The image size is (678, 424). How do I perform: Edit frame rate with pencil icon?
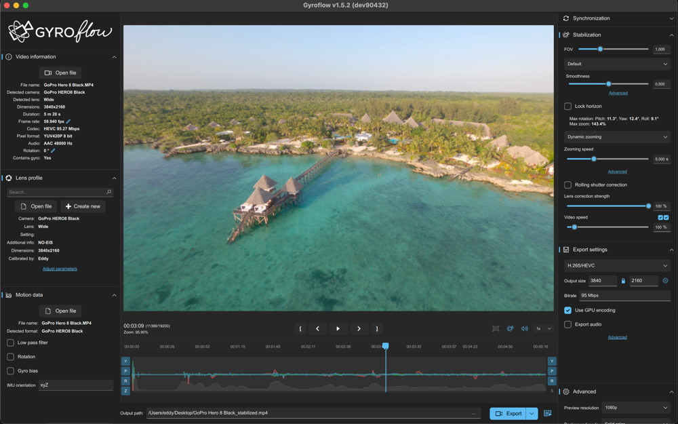point(68,121)
